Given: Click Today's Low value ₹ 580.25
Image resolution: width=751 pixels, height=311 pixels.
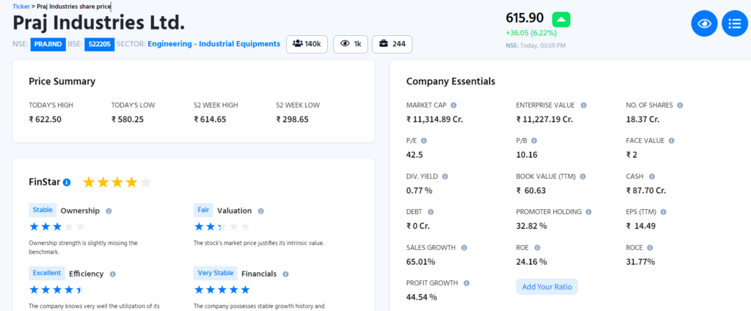Looking at the screenshot, I should click(x=128, y=120).
